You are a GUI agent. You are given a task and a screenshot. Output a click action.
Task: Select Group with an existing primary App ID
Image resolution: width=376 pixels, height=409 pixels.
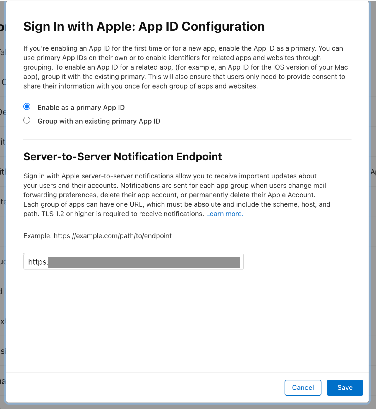click(27, 120)
